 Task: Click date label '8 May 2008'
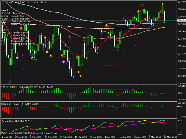point(155,137)
